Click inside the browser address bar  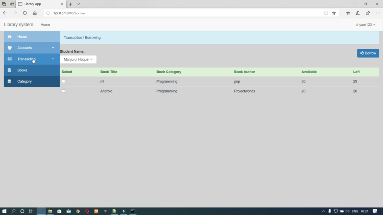tap(112, 13)
